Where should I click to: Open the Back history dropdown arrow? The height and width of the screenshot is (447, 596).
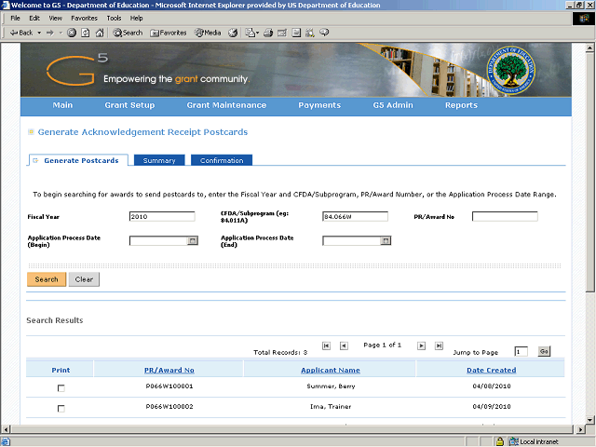tap(39, 34)
